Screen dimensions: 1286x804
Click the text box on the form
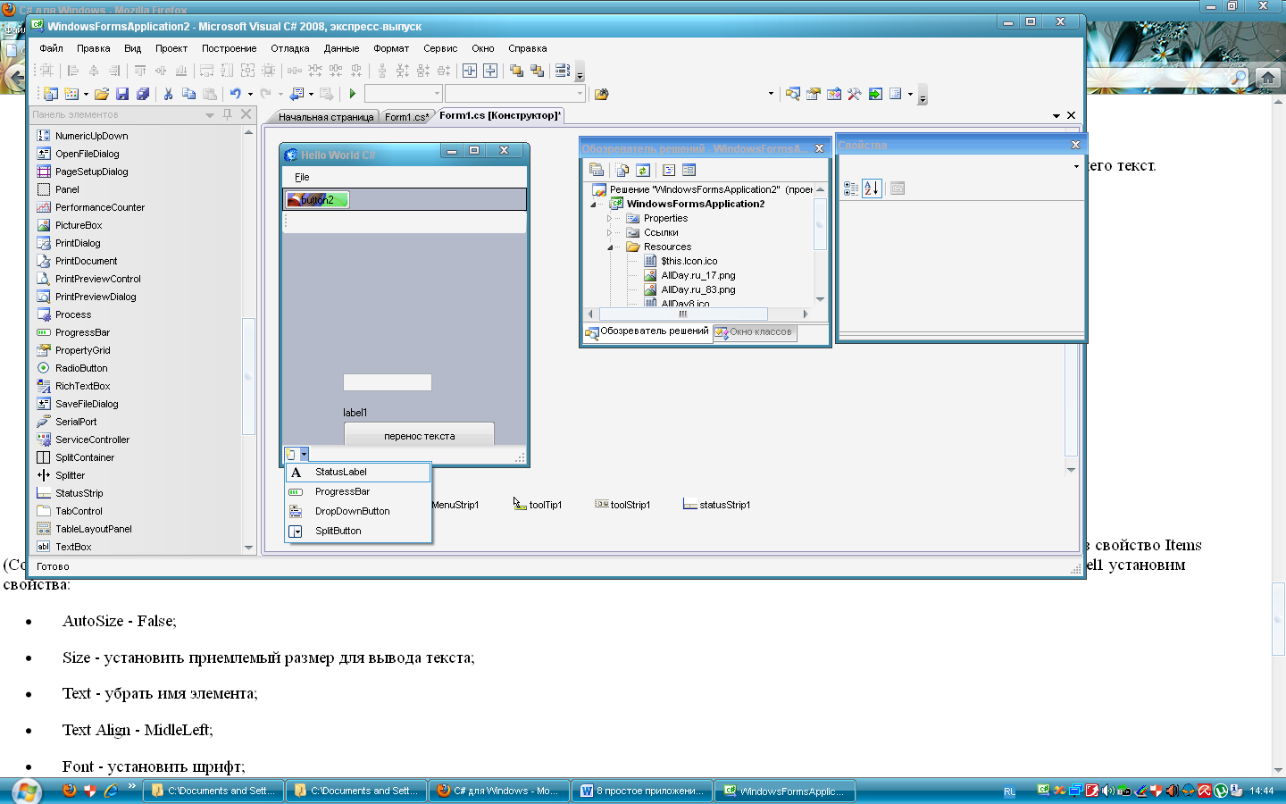(x=388, y=382)
